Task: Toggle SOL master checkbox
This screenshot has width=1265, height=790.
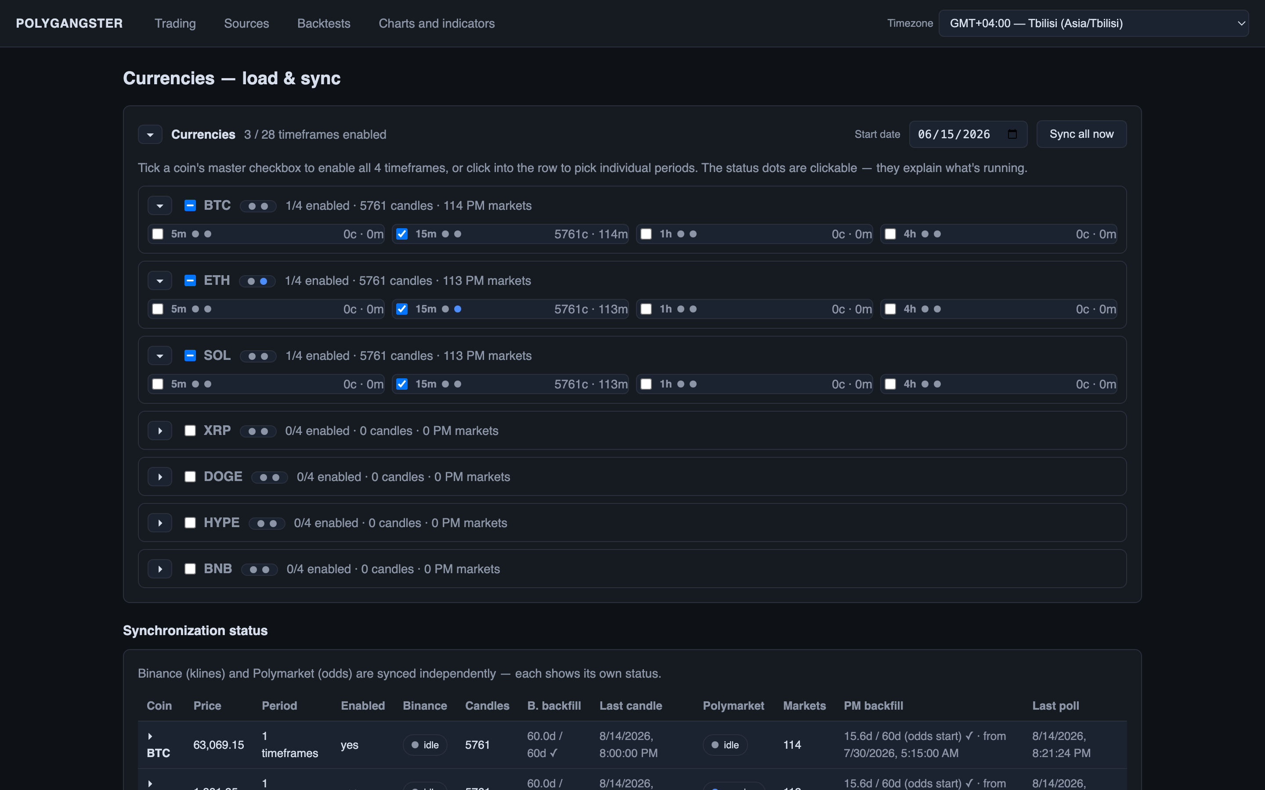Action: (190, 355)
